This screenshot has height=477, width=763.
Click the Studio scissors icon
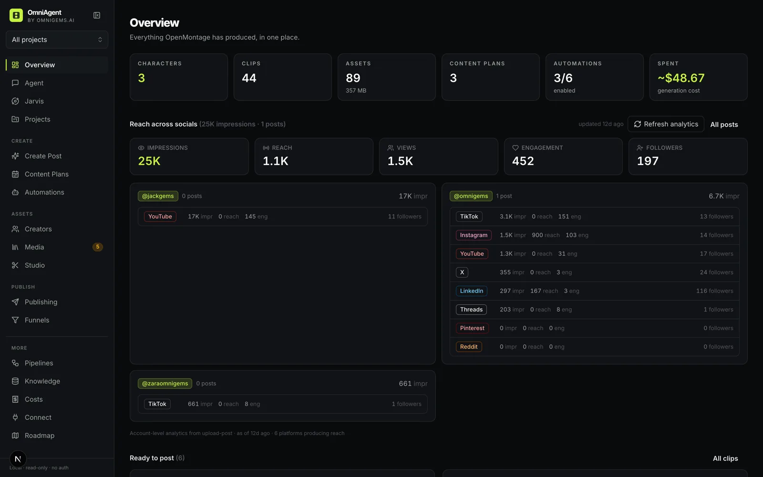pyautogui.click(x=15, y=265)
